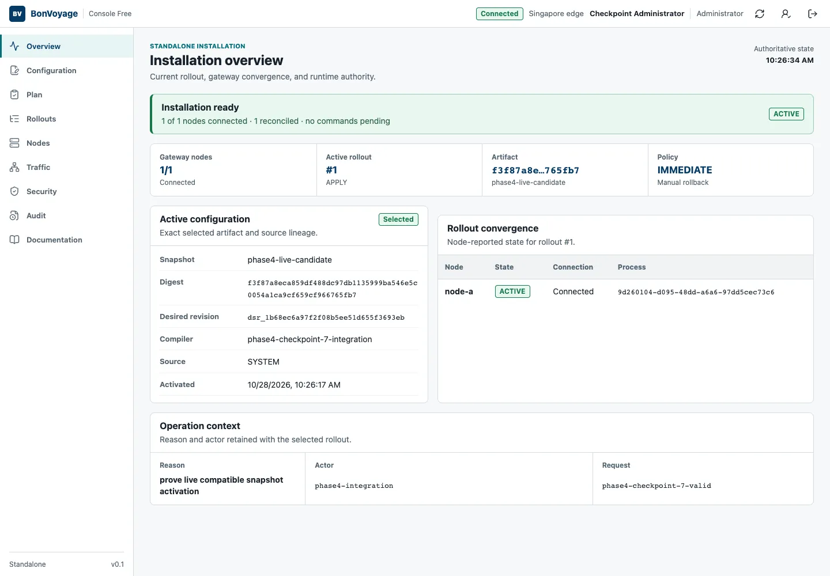Click the refresh icon in header
The image size is (830, 576).
coord(760,14)
